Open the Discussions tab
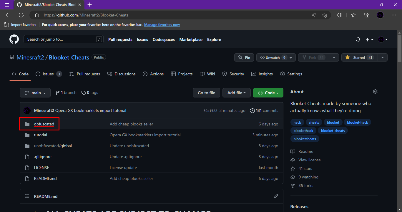Viewport: 402px width, 212px height. tap(122, 74)
